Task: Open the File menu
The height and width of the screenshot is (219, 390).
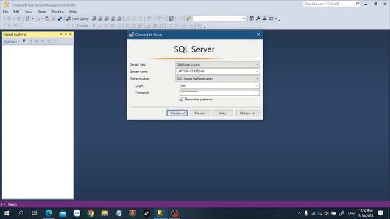Action: coord(5,12)
